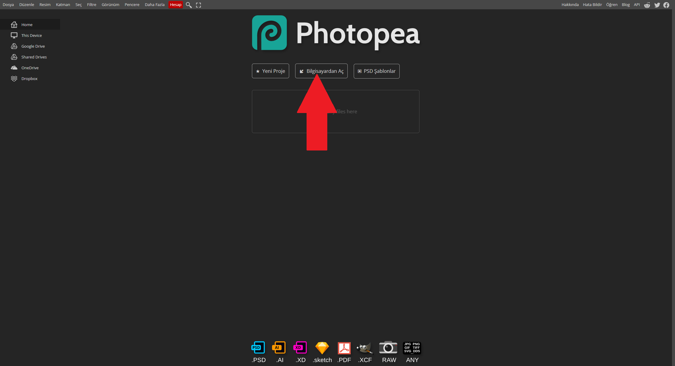Click the Photopea spiral logo
Screen dimensions: 675x366
[x=269, y=33]
